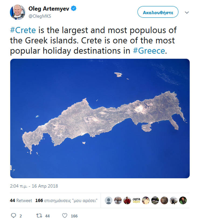Image resolution: width=198 pixels, height=220 pixels.
Task: Open the #Crete hashtag link
Action: tap(23, 30)
